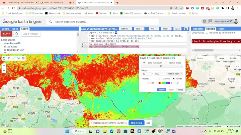Select the Palette radio option
241x135 pixels.
pyautogui.click(x=173, y=79)
